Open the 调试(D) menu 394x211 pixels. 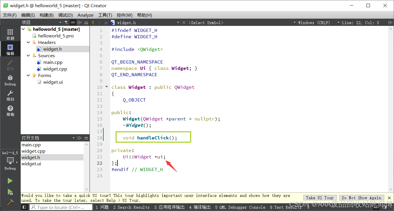[65, 15]
